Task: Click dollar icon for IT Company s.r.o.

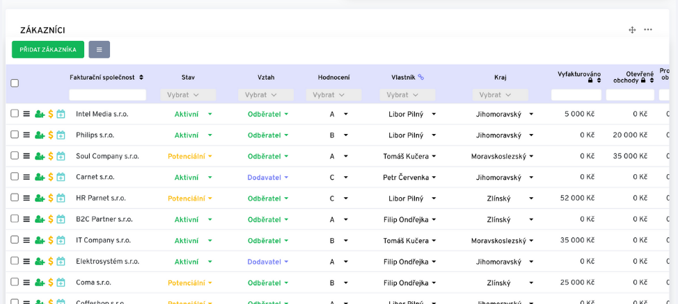Action: click(x=51, y=240)
